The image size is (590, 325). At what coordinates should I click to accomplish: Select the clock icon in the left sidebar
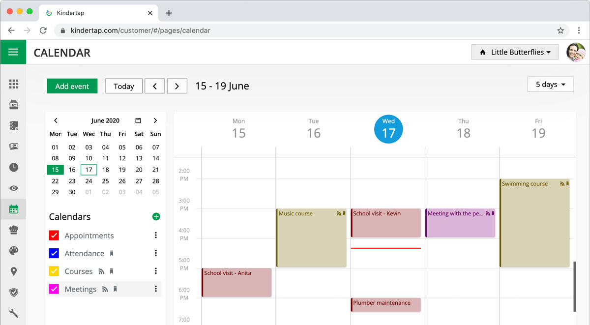13,167
